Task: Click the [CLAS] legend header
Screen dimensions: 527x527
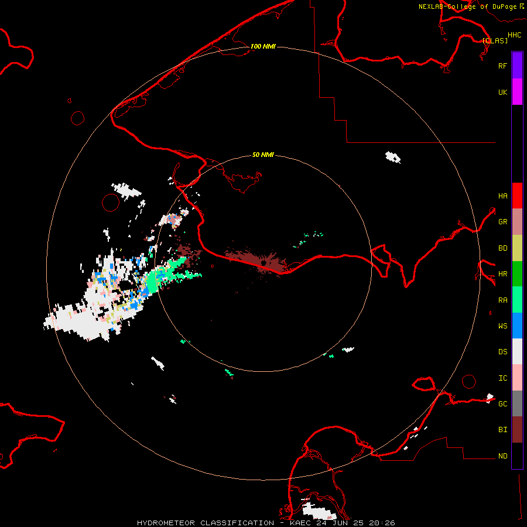Action: click(x=495, y=40)
